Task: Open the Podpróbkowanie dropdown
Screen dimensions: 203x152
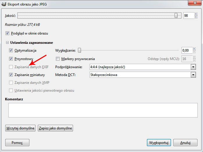Action: click(193, 67)
